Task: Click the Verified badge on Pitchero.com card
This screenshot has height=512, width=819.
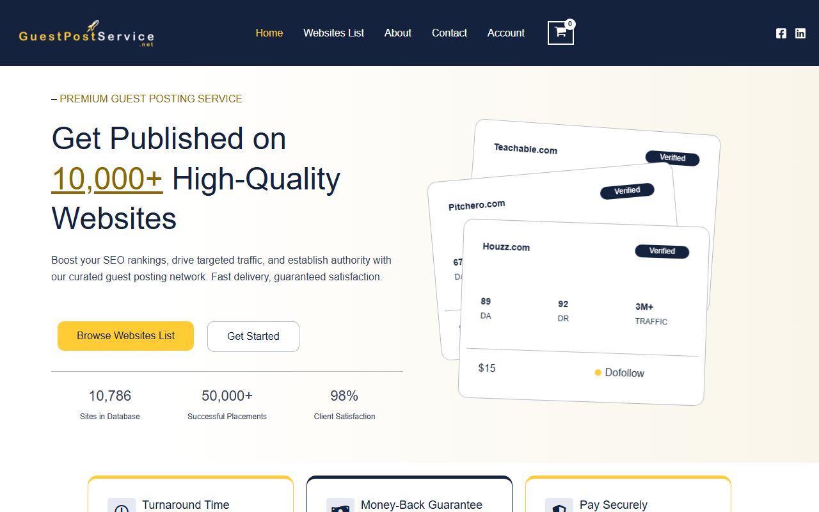Action: (627, 191)
